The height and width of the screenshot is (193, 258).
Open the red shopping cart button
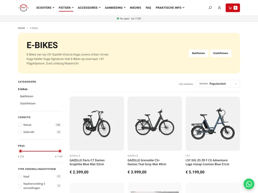233,8
